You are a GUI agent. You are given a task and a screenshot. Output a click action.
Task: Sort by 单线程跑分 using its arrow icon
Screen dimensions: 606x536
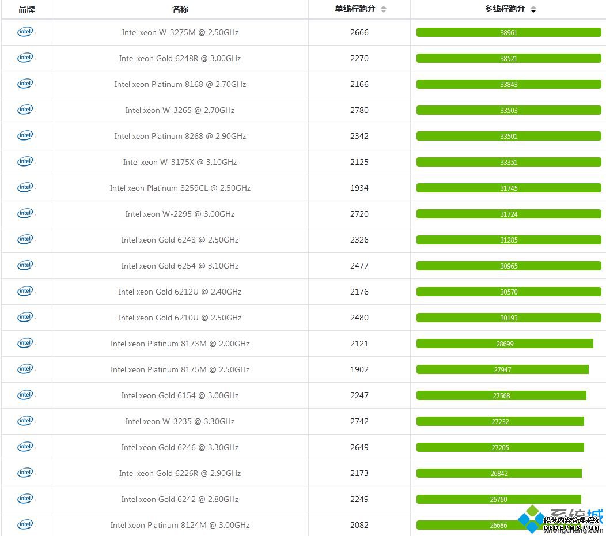(384, 9)
